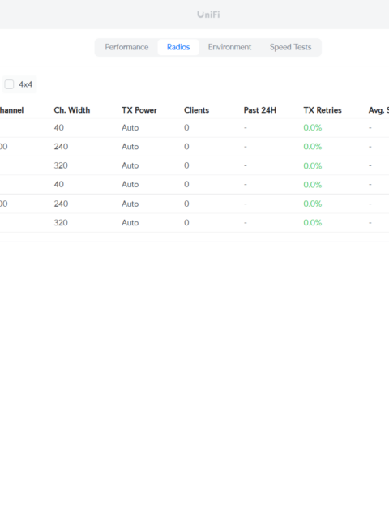Select the Radios tab
389x527 pixels.
coord(178,47)
